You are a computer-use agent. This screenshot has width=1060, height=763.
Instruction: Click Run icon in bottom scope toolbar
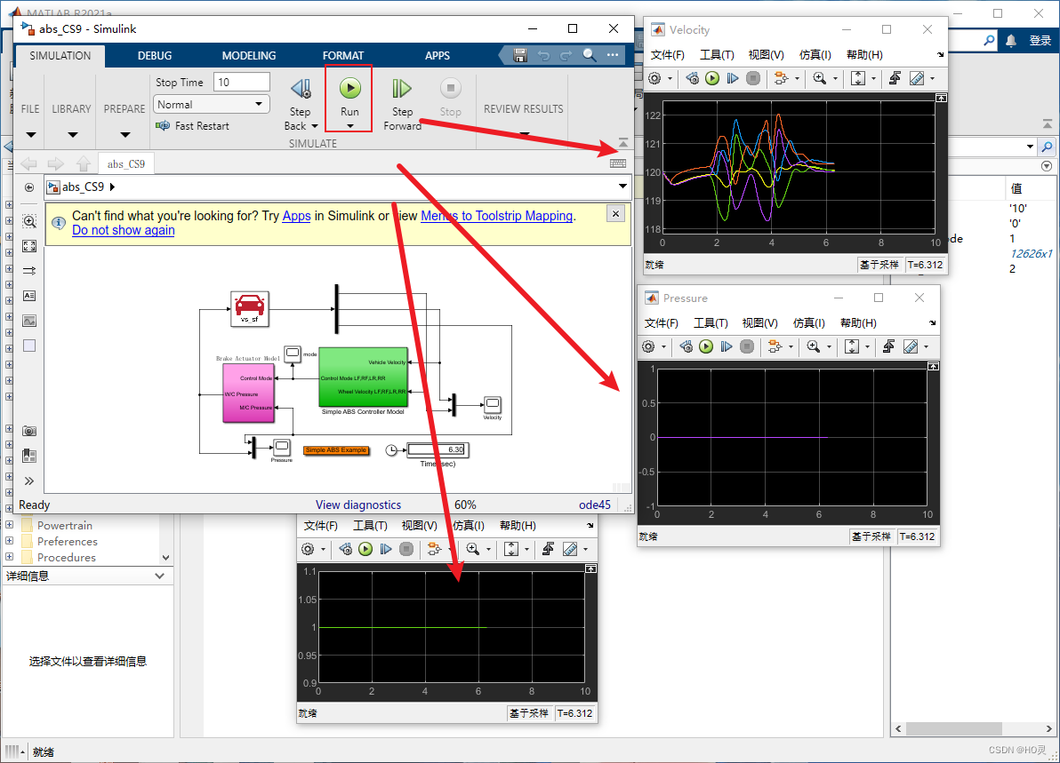[365, 549]
